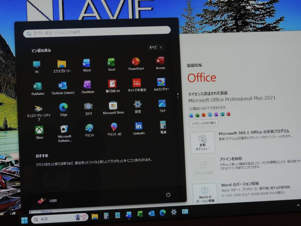
Task: Click the Start menu search field
Action: [x=97, y=32]
